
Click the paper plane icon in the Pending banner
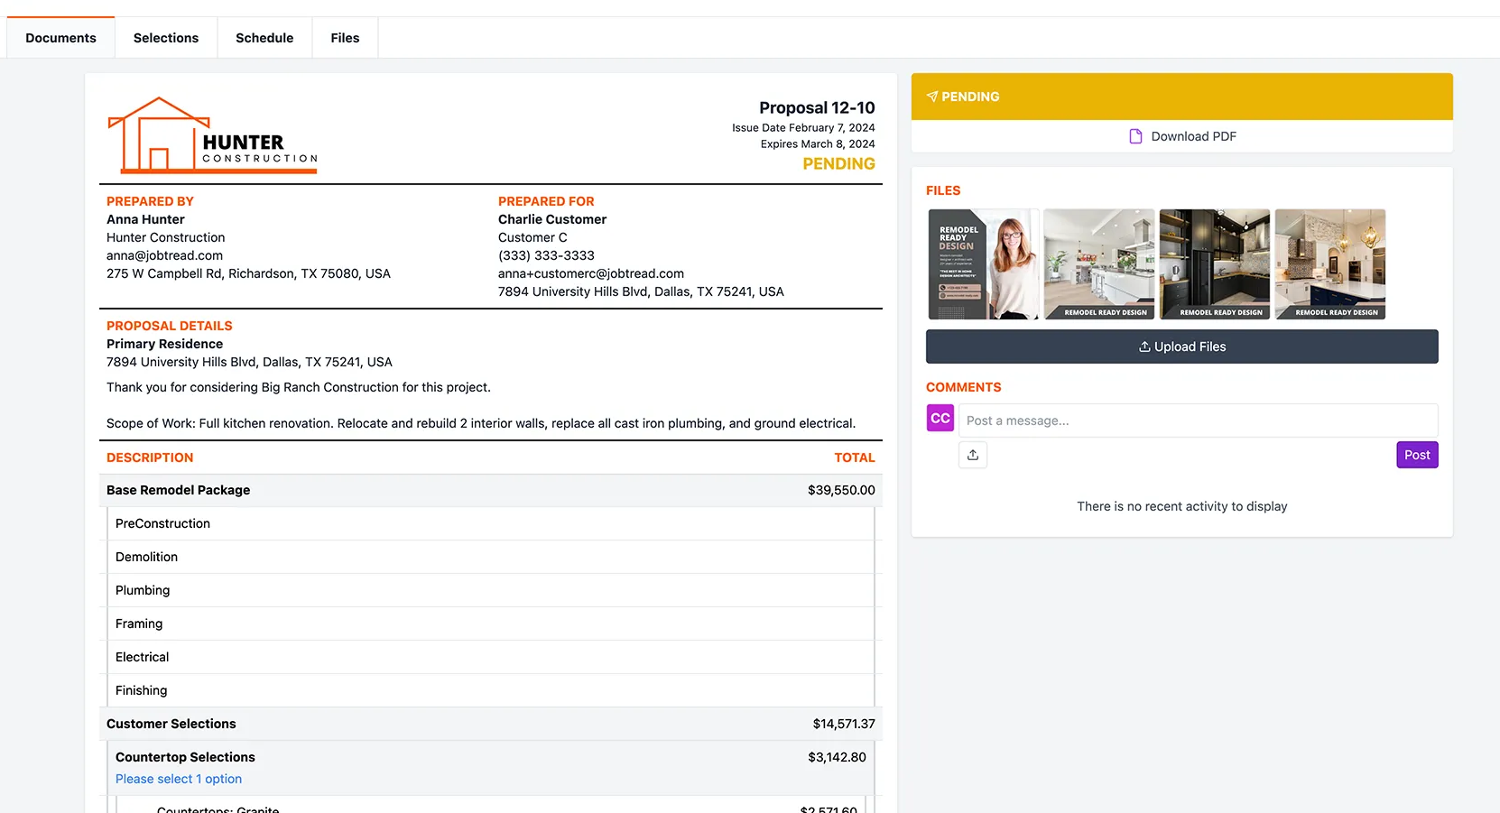pyautogui.click(x=932, y=97)
